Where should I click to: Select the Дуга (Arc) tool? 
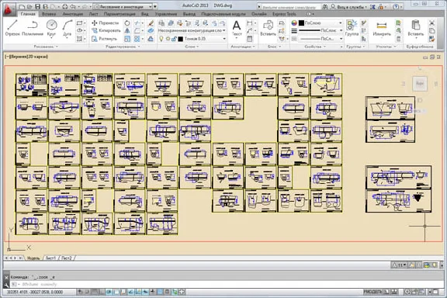click(x=68, y=28)
